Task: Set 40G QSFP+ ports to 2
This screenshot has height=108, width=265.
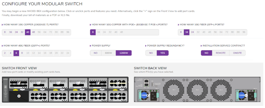Action: (x=5, y=53)
